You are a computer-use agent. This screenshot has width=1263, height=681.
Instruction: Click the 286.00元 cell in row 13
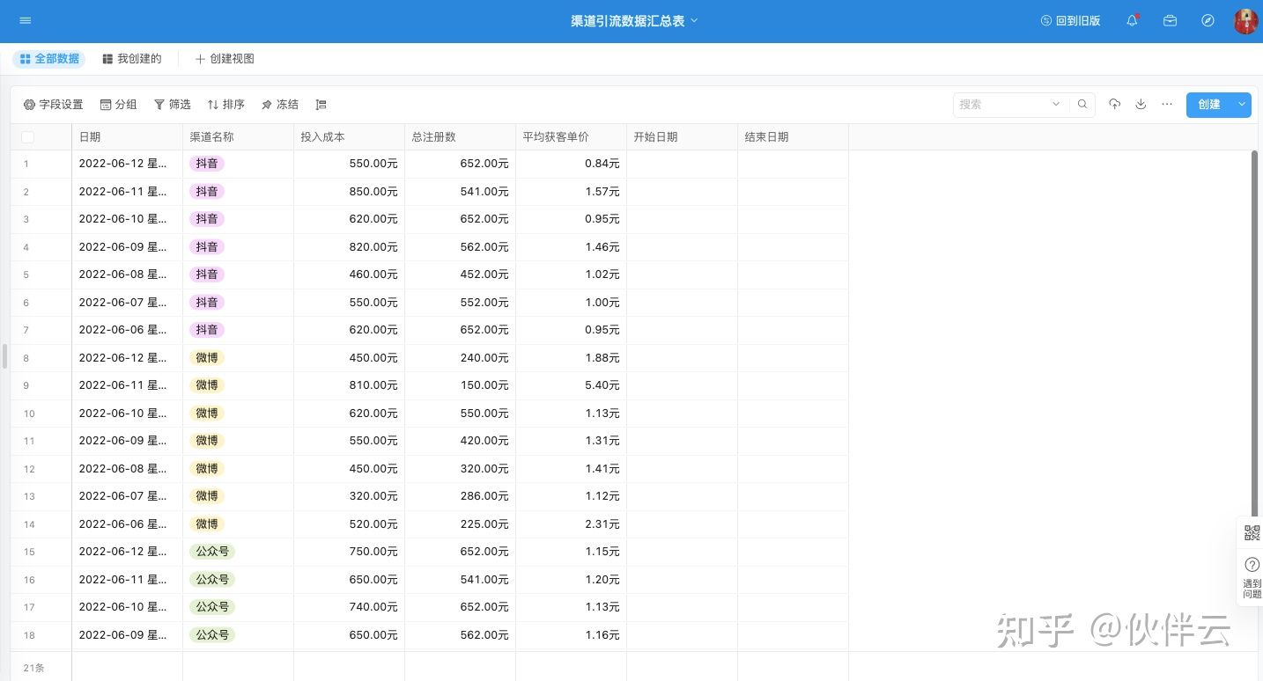pyautogui.click(x=460, y=496)
